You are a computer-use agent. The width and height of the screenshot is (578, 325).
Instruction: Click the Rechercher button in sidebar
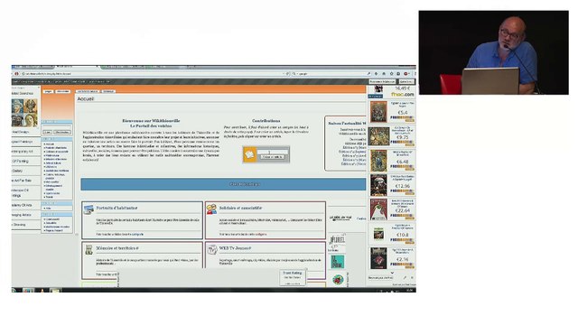click(x=62, y=132)
